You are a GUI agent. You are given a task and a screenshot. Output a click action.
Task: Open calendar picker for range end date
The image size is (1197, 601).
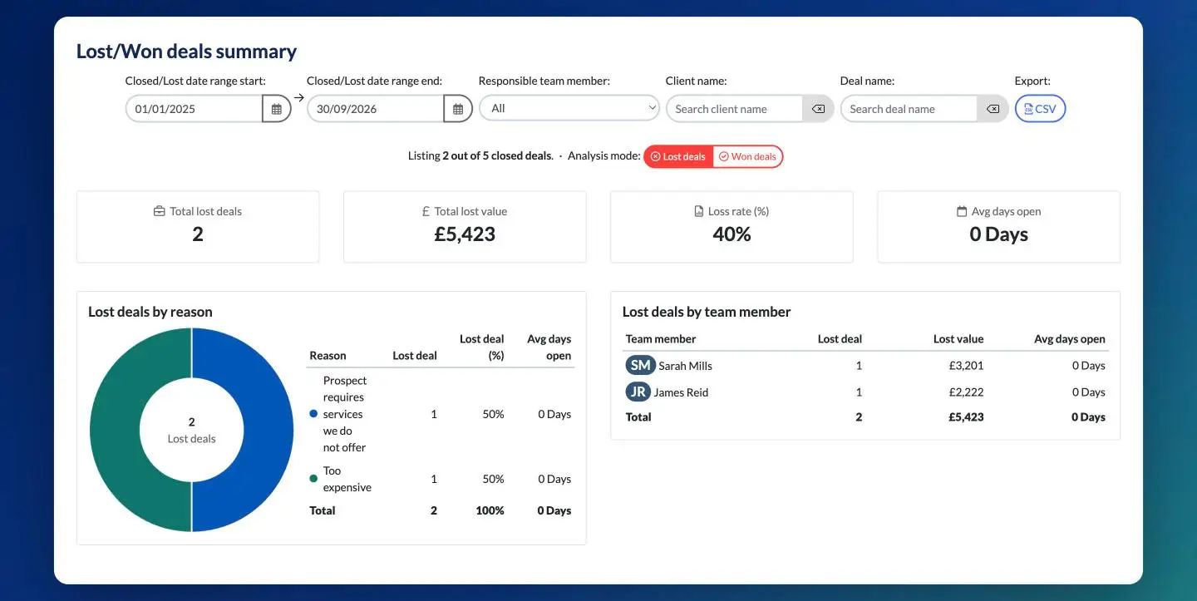pos(458,109)
